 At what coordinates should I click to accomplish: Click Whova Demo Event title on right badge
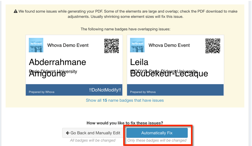click(169, 45)
